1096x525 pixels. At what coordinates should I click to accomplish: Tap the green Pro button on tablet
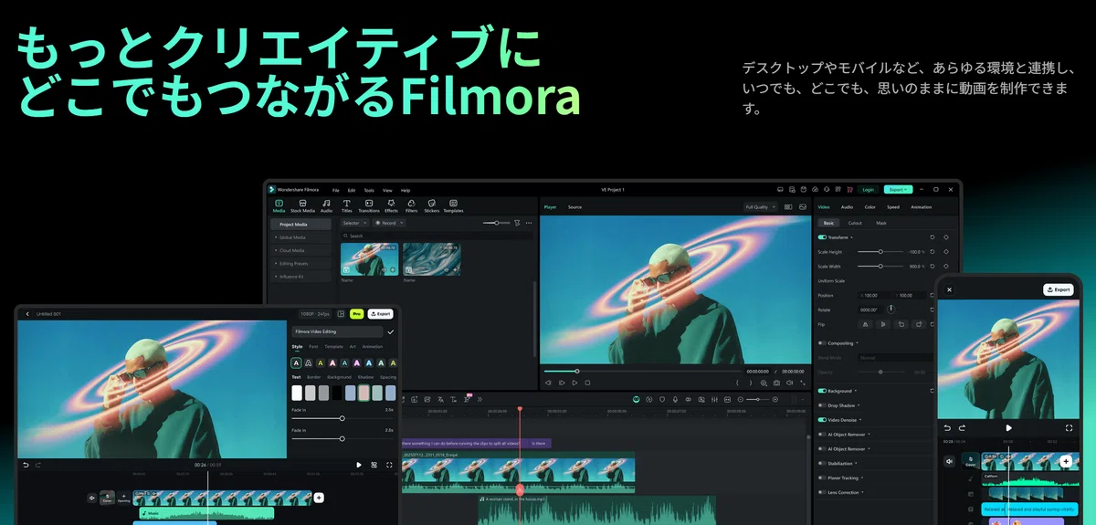click(357, 313)
